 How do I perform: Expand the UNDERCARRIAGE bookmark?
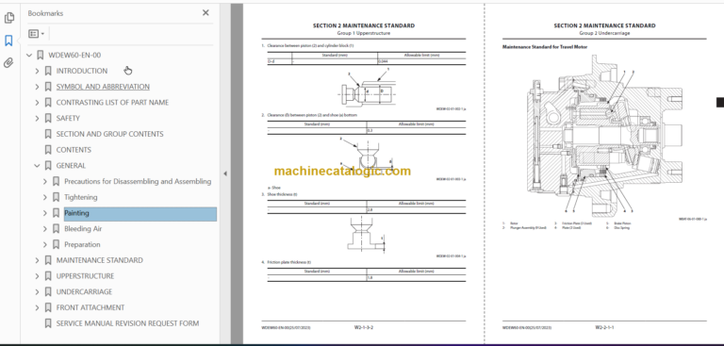point(38,292)
